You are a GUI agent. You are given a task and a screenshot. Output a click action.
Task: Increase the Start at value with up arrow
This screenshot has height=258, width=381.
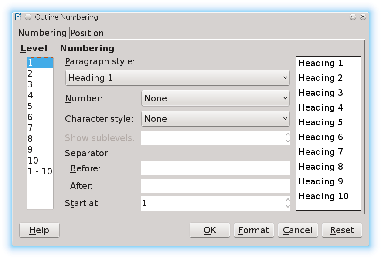coord(287,200)
